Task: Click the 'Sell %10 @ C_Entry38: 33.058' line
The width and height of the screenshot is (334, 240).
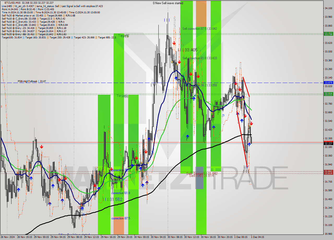Action: (33, 19)
